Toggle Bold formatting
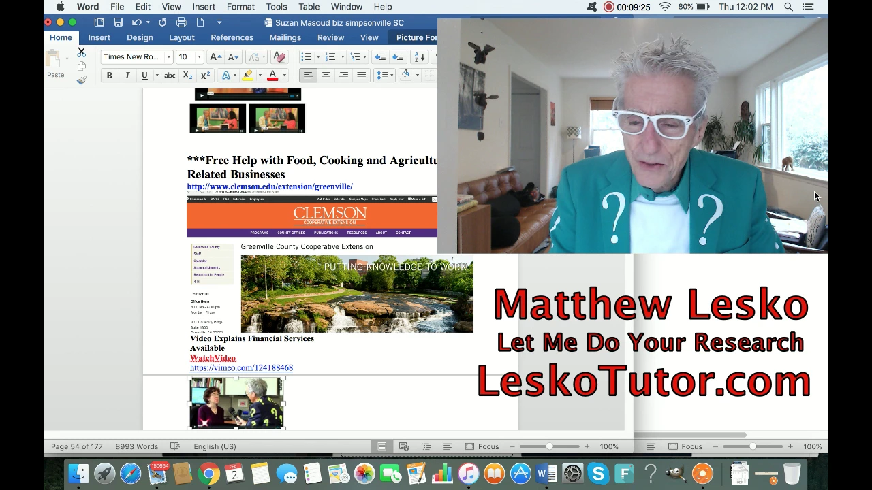Screen dimensions: 872x490 109,76
